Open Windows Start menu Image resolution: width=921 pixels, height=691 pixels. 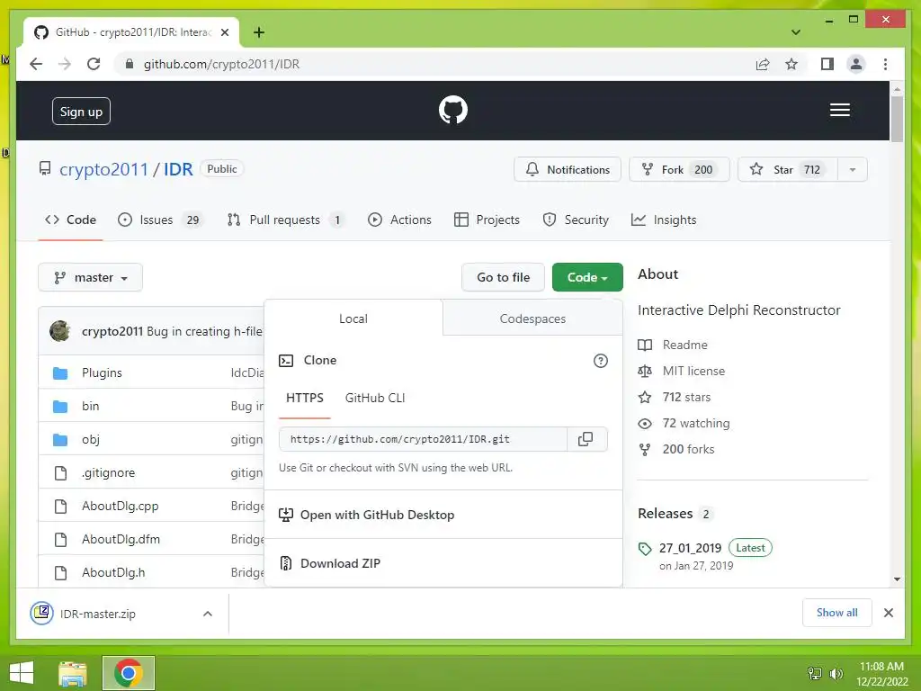(x=22, y=673)
